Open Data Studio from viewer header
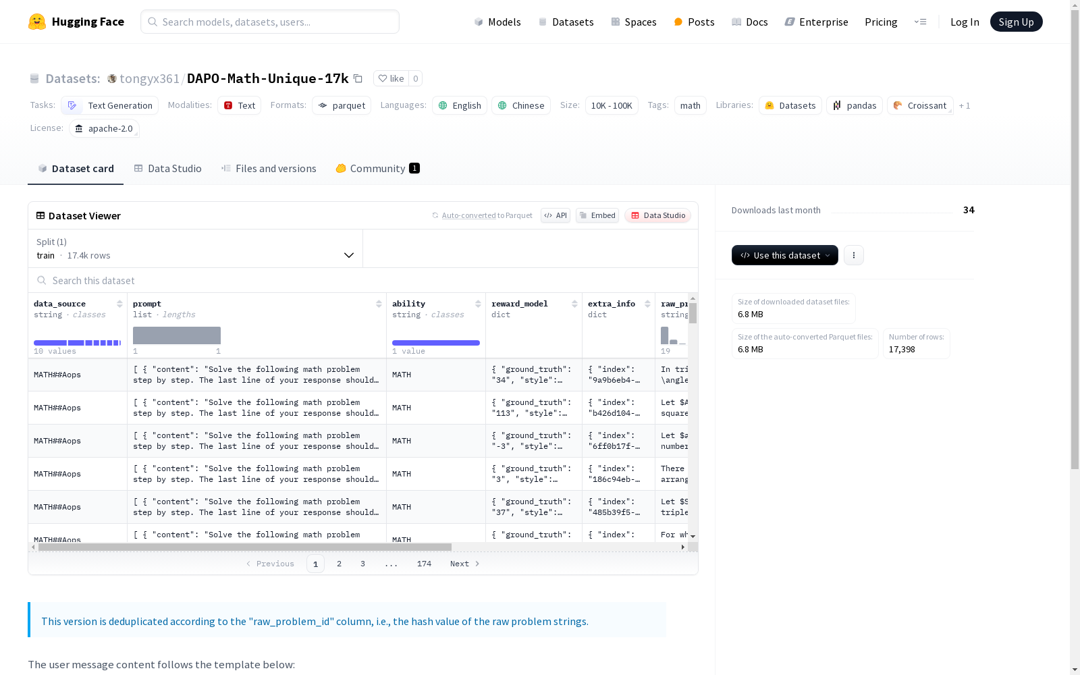Screen dimensions: 1080x675 pyautogui.click(x=658, y=215)
